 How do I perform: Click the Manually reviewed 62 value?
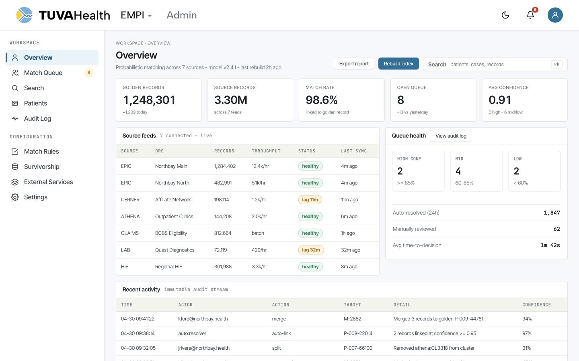click(557, 229)
